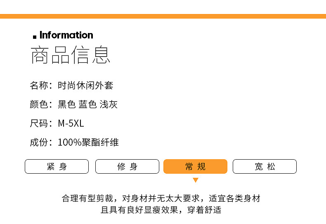Click the 100%聚酯纤维 composition text
The image size is (326, 224).
pyautogui.click(x=88, y=143)
